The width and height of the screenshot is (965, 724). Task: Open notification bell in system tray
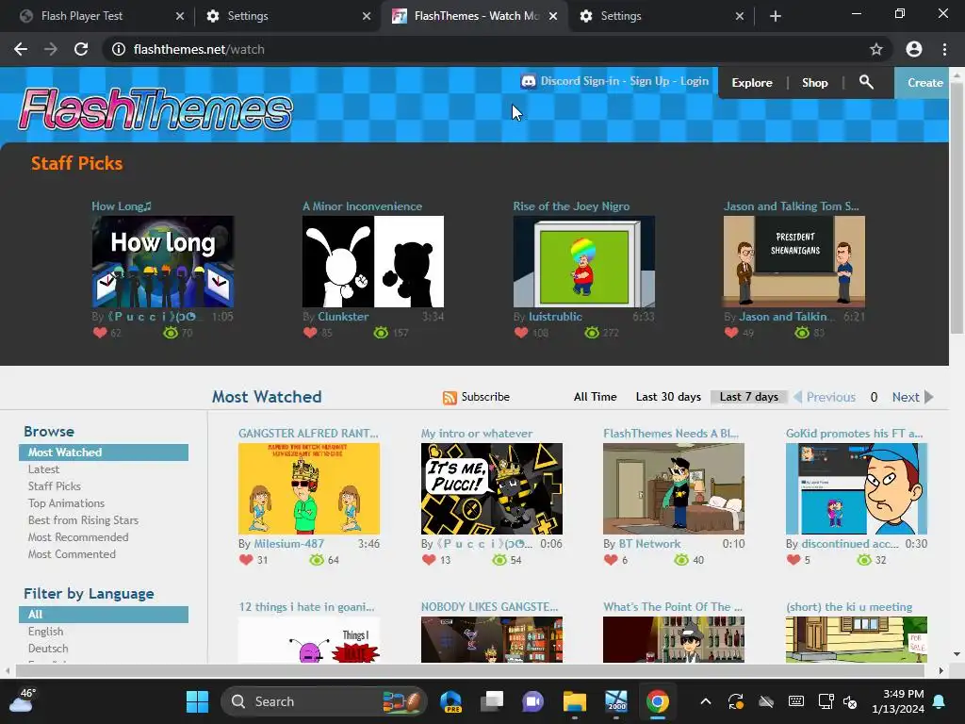point(940,701)
